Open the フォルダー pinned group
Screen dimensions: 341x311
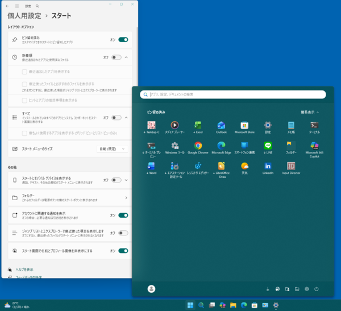coord(291,148)
